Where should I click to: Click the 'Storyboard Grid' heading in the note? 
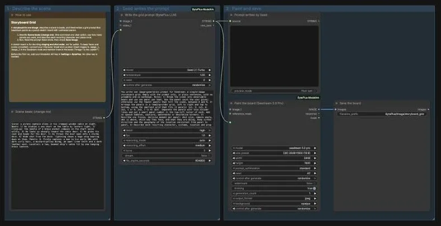point(23,22)
